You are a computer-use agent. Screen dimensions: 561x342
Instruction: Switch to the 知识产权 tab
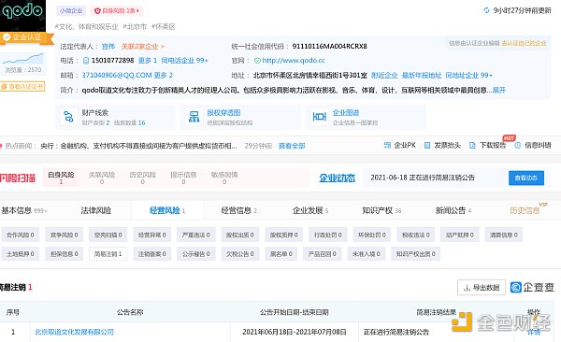point(381,210)
